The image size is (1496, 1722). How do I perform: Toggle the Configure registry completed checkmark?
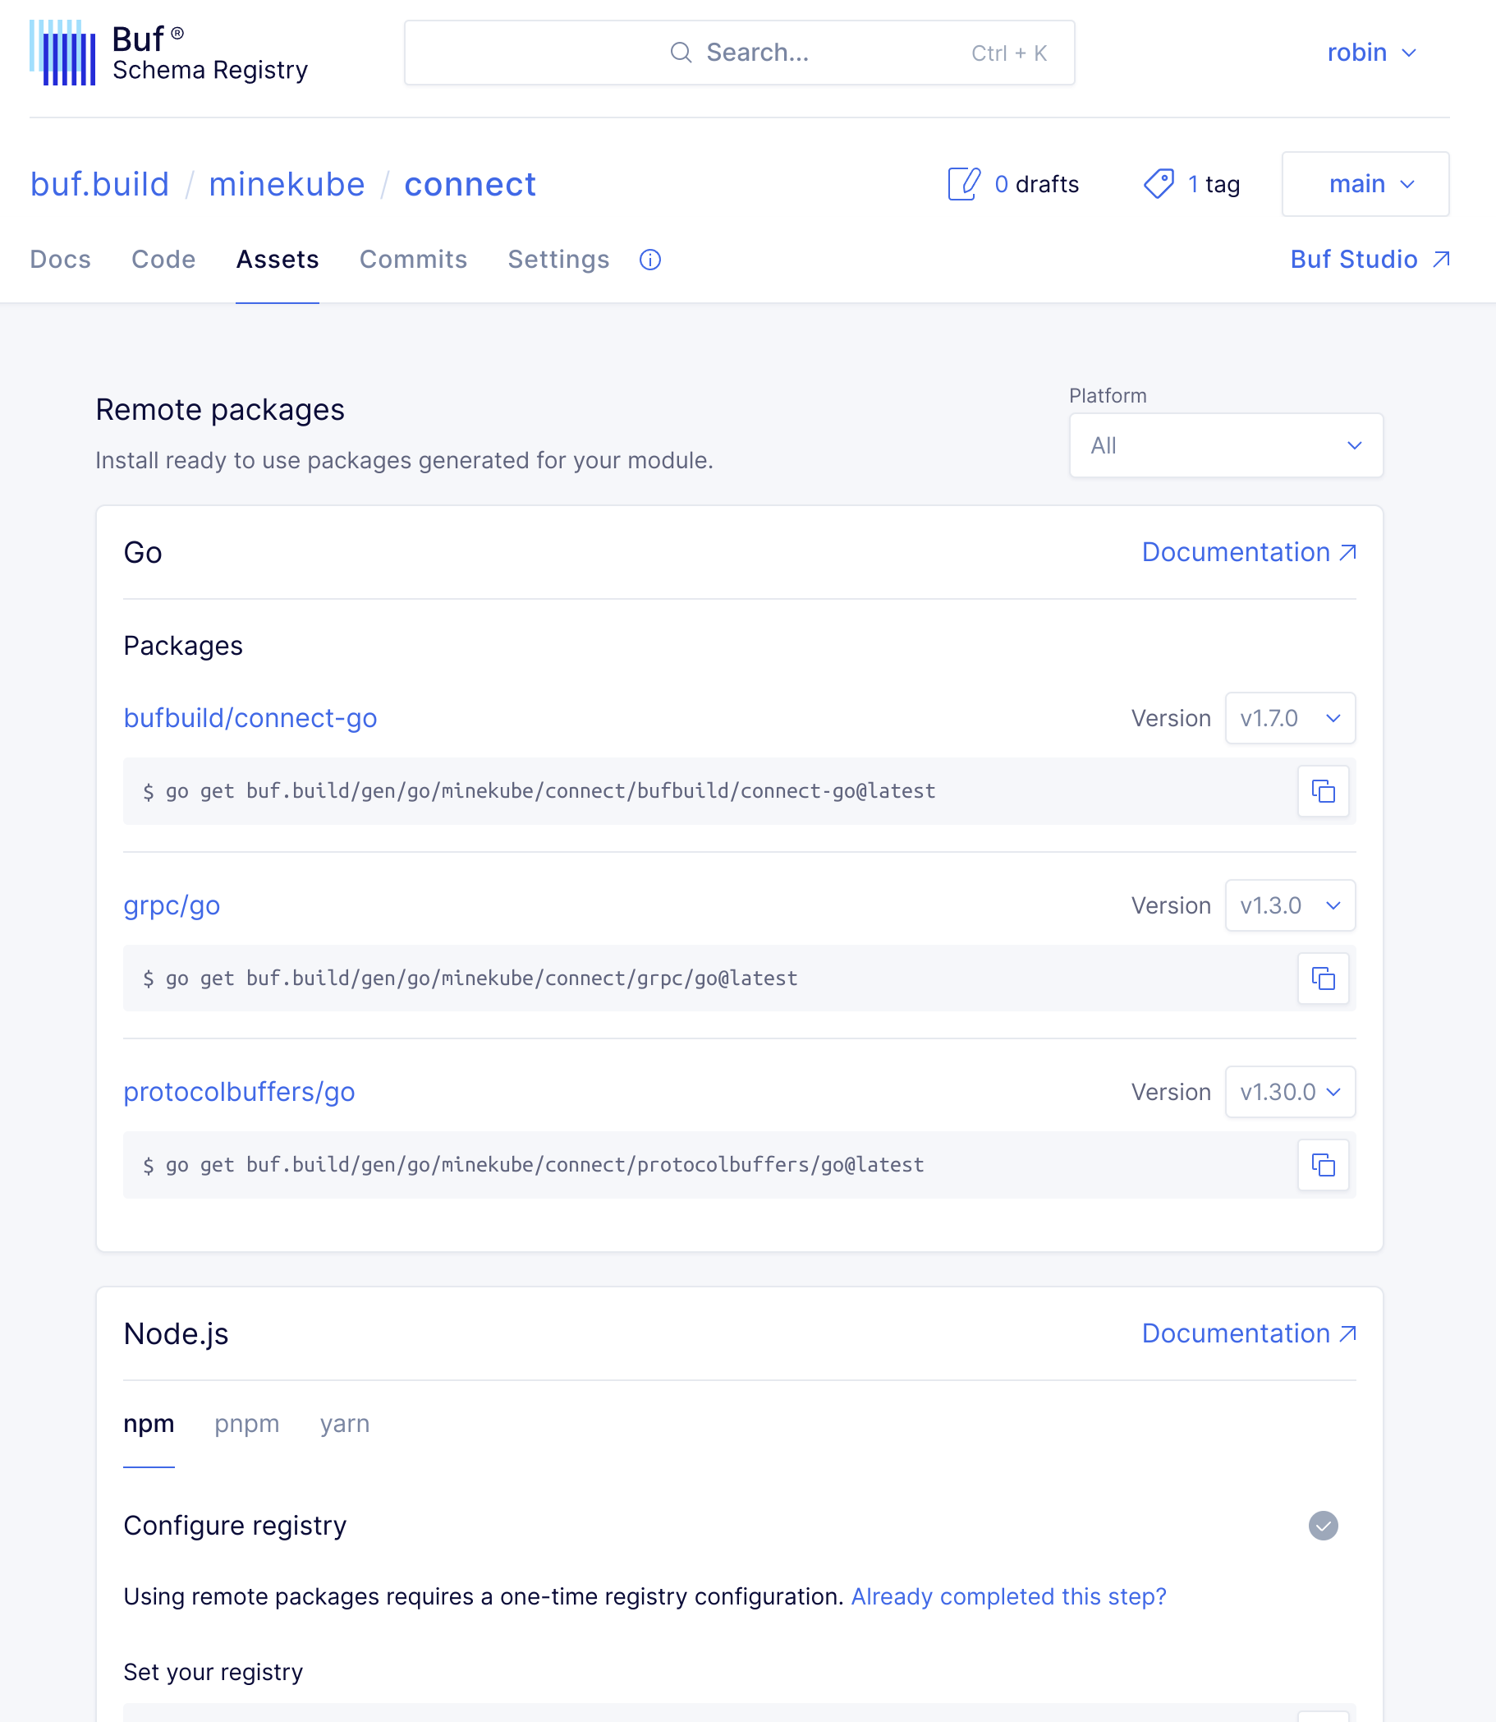click(x=1325, y=1526)
